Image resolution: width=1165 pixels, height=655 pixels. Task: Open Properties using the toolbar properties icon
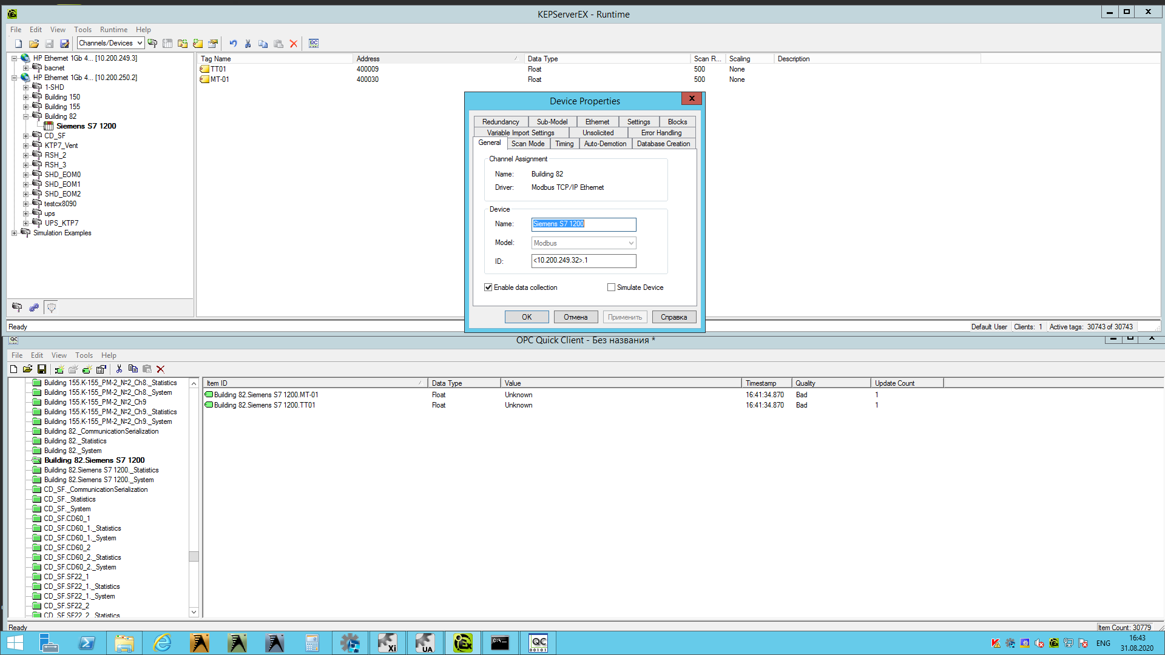pos(213,43)
